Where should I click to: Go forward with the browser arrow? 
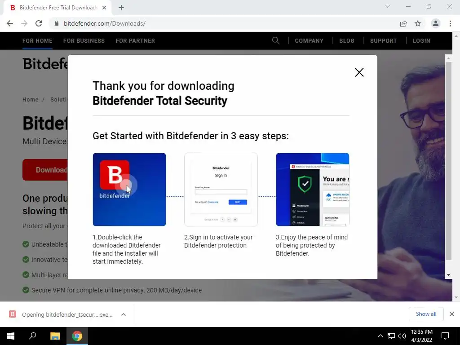coord(24,23)
